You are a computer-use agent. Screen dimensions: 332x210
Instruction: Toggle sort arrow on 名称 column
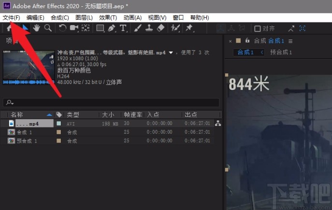[x=49, y=114]
